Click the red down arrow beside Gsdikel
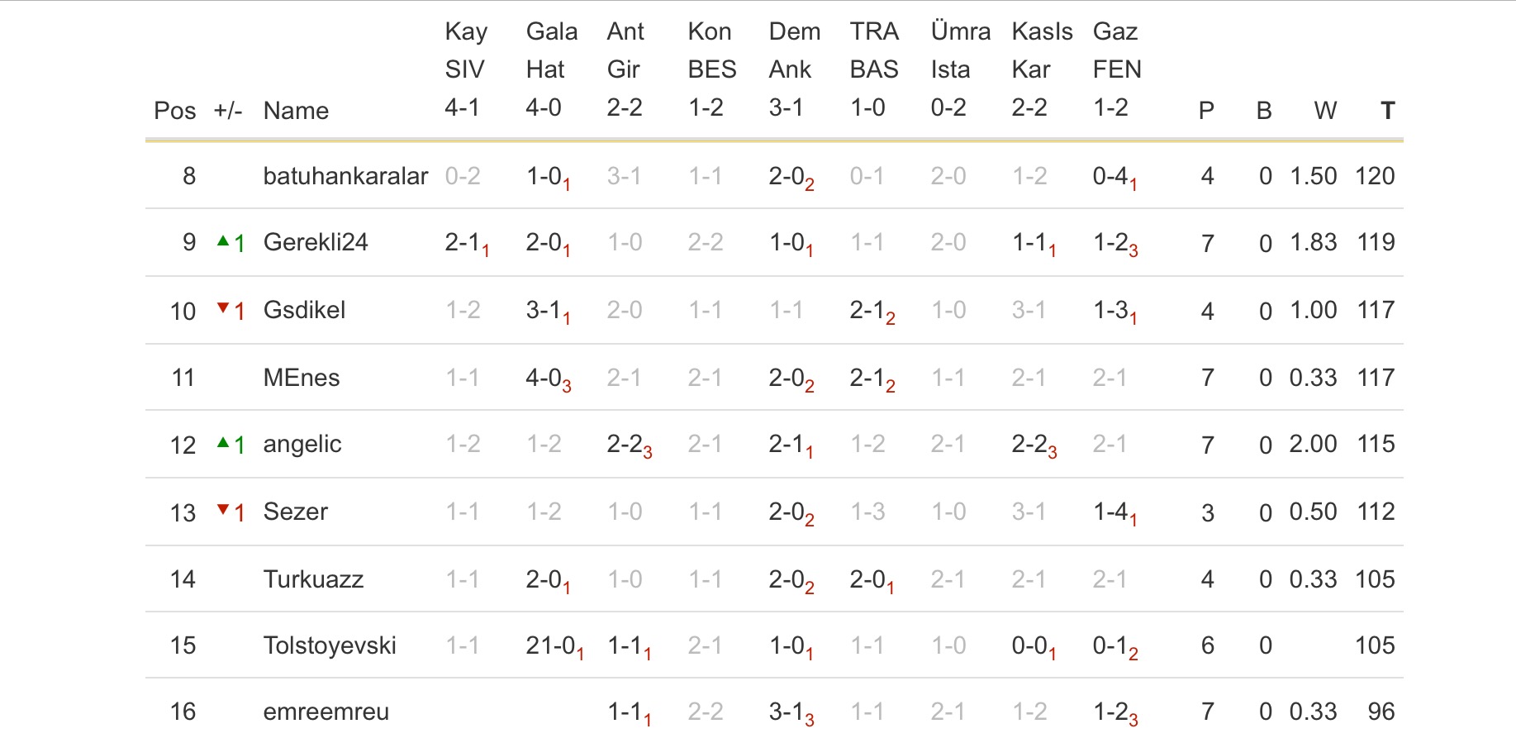 (223, 308)
